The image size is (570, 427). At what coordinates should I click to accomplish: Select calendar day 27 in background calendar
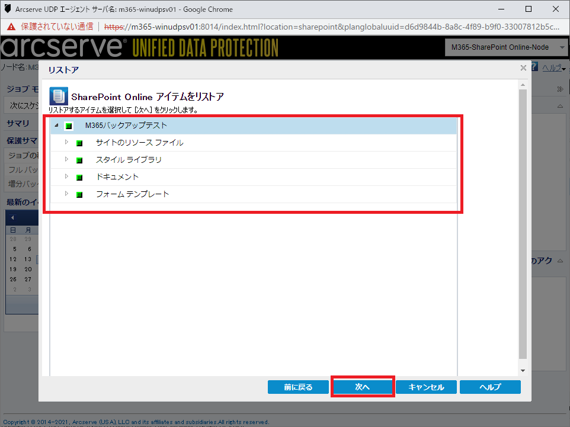pyautogui.click(x=28, y=280)
